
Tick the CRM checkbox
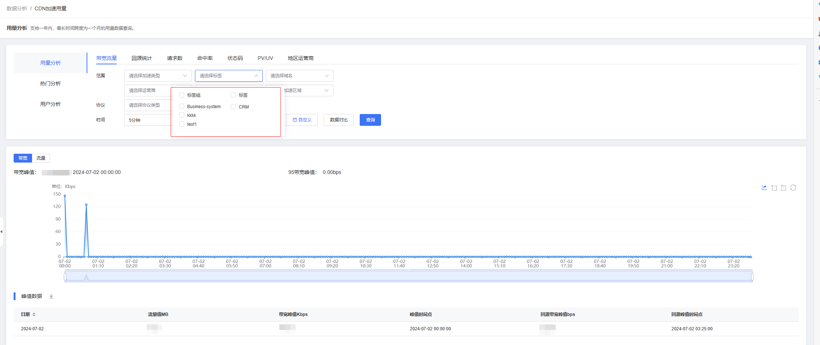(x=233, y=107)
